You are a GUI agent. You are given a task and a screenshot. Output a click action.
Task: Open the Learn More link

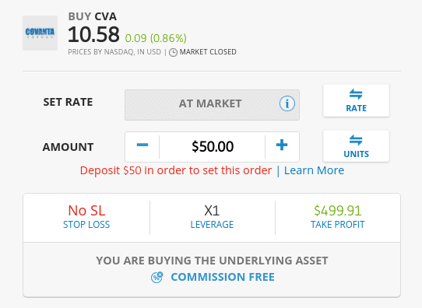[314, 170]
